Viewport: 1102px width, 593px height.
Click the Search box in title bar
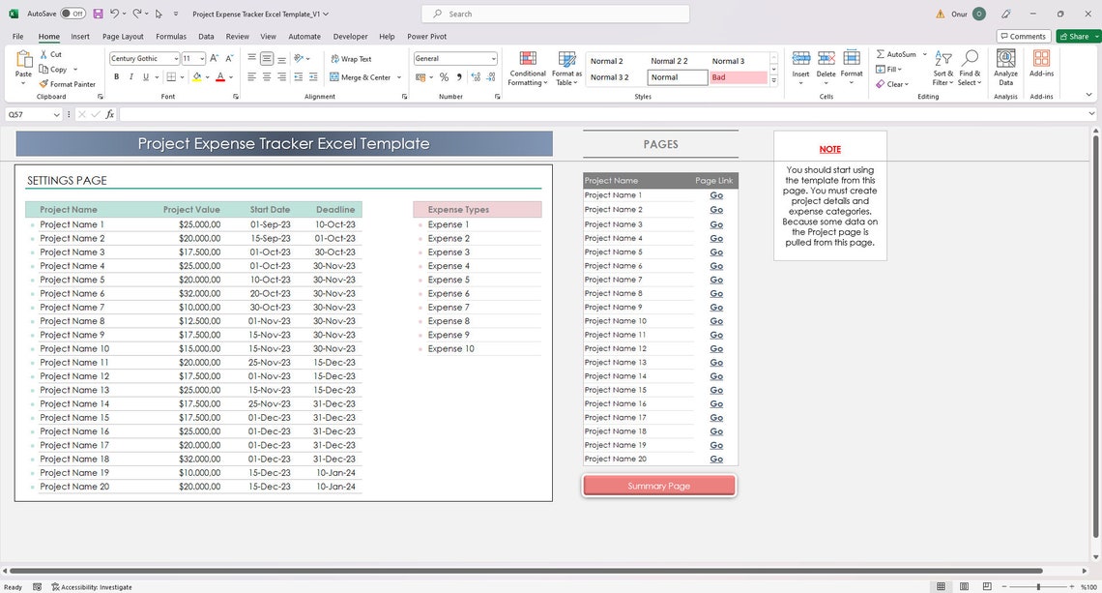[555, 15]
